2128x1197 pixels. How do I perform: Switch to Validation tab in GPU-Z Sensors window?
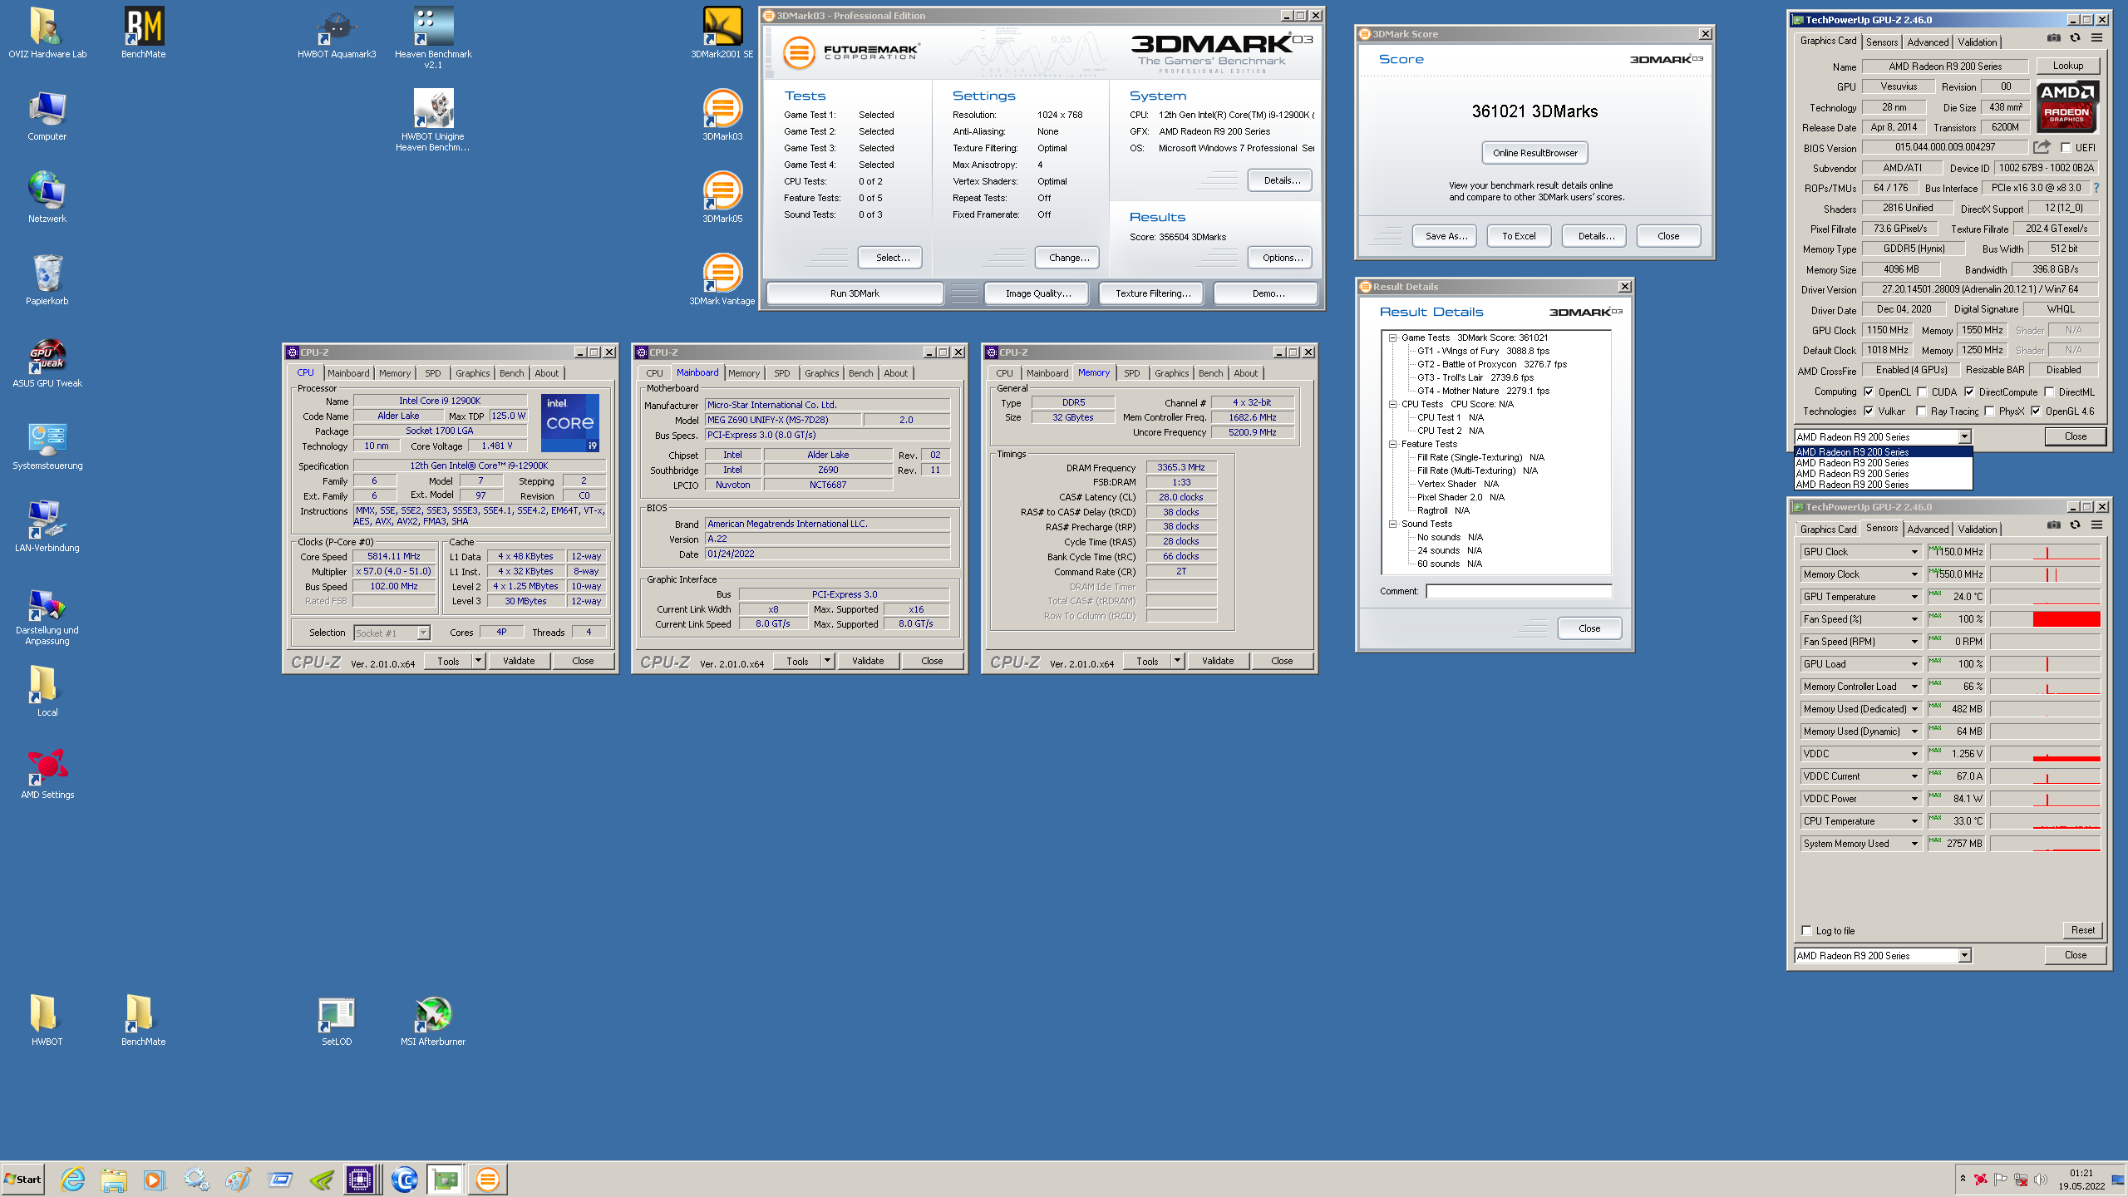[x=1977, y=529]
